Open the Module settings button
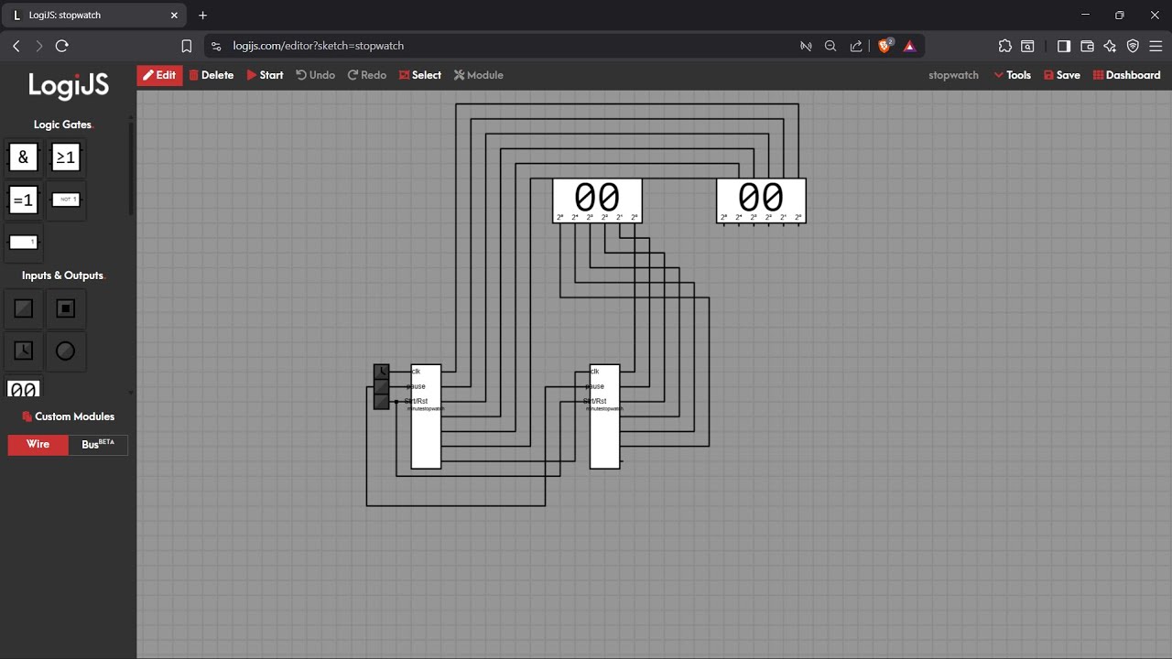This screenshot has width=1172, height=659. 478,75
